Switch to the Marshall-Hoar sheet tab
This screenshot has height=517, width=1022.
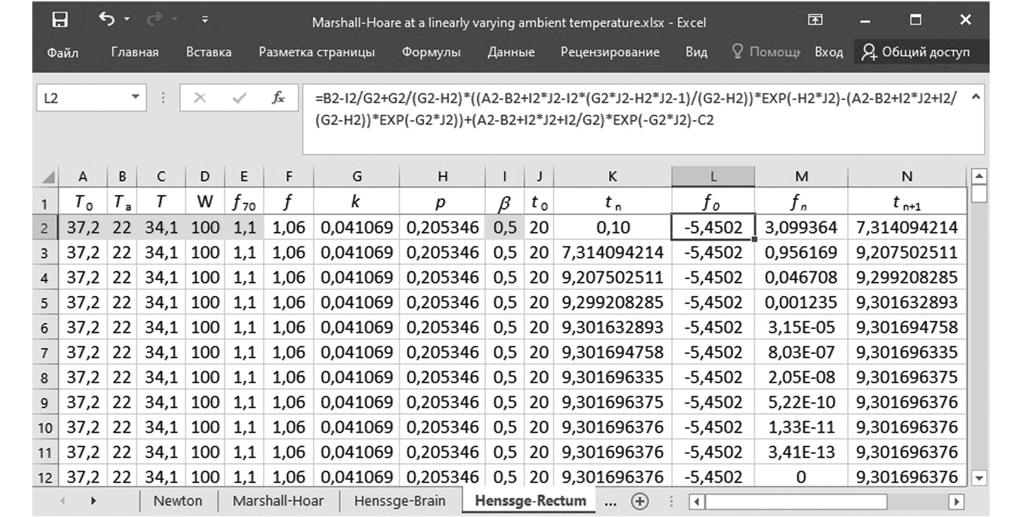point(278,501)
